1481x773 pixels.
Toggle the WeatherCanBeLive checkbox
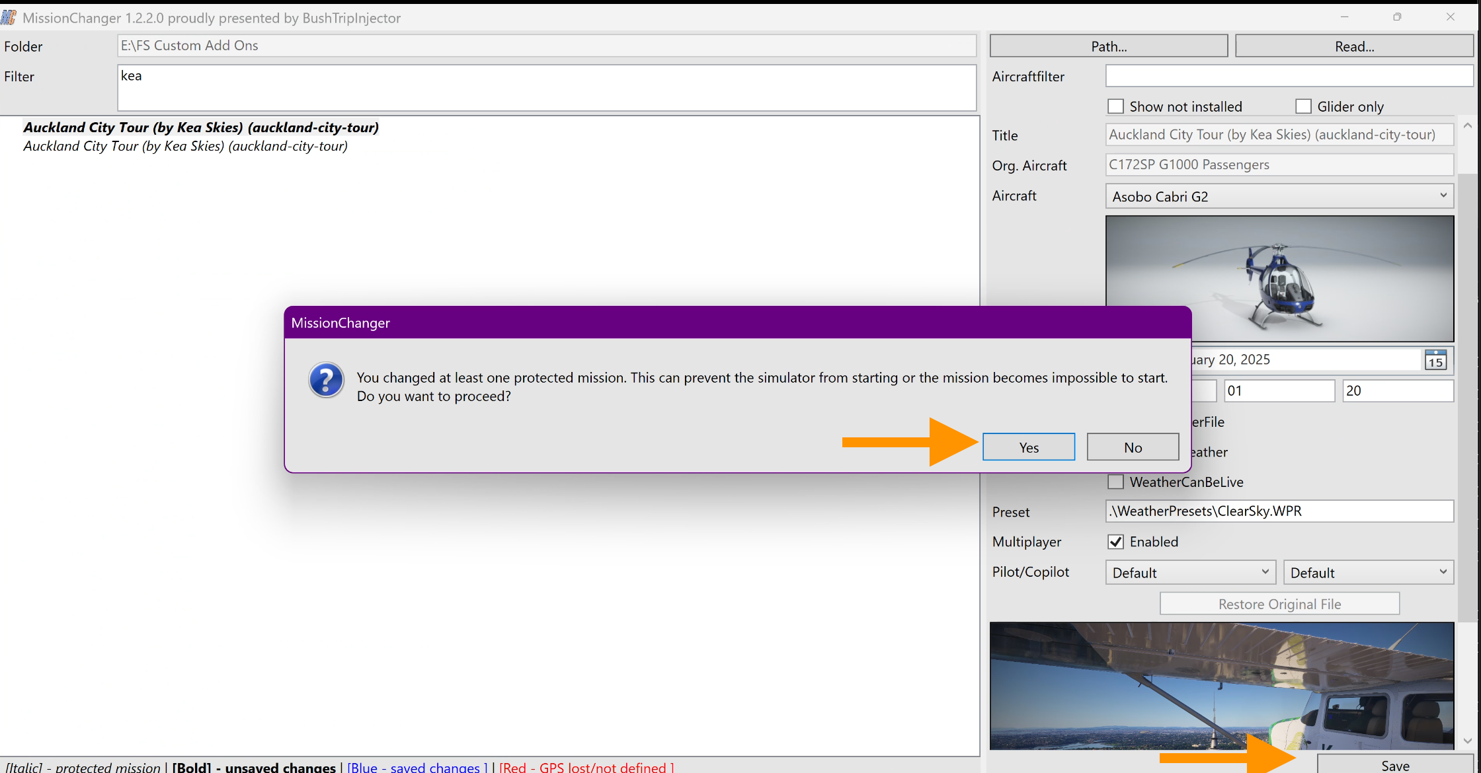tap(1116, 482)
